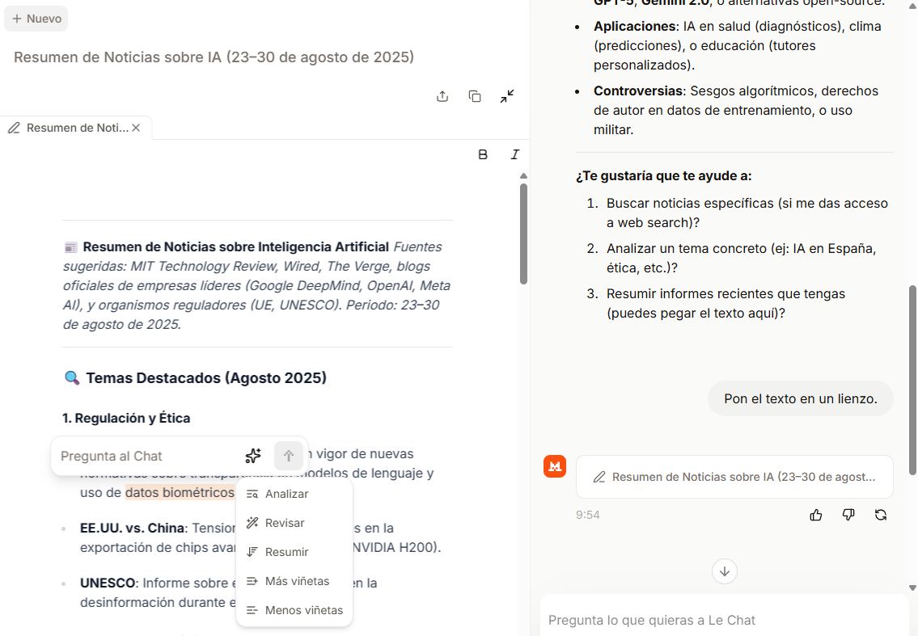Image resolution: width=918 pixels, height=636 pixels.
Task: Click the Nuevo button
Action: (x=36, y=19)
